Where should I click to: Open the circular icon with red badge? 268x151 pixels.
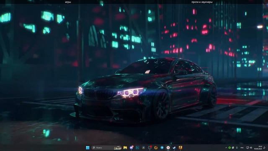(150, 148)
